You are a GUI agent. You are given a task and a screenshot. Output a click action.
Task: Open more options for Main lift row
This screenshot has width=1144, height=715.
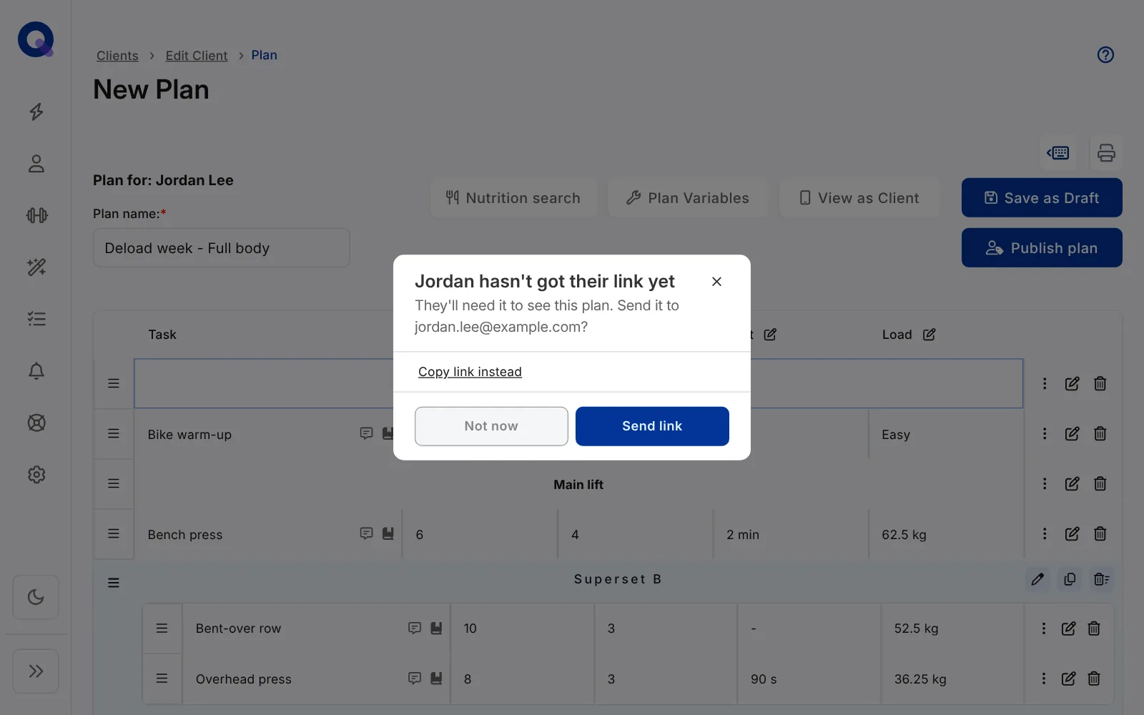(x=1045, y=484)
